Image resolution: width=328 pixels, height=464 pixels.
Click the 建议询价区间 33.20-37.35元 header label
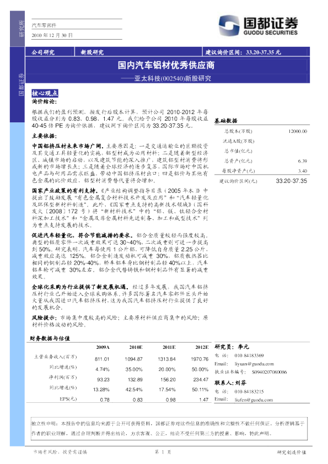pos(243,52)
